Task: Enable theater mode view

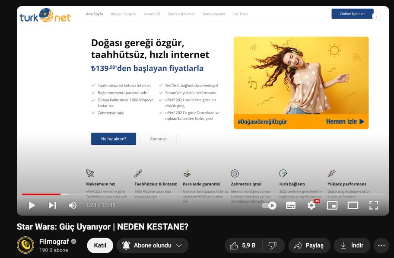Action: (353, 205)
